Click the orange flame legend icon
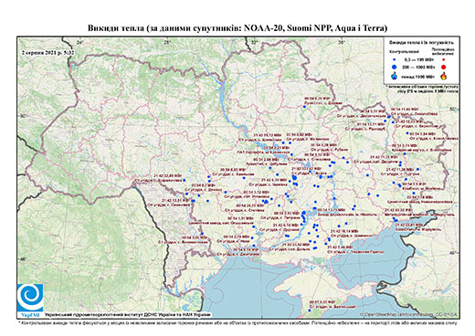475x336 pixels. click(x=444, y=76)
